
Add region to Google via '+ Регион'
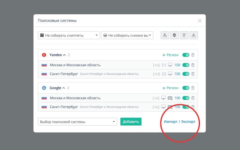pos(170,88)
